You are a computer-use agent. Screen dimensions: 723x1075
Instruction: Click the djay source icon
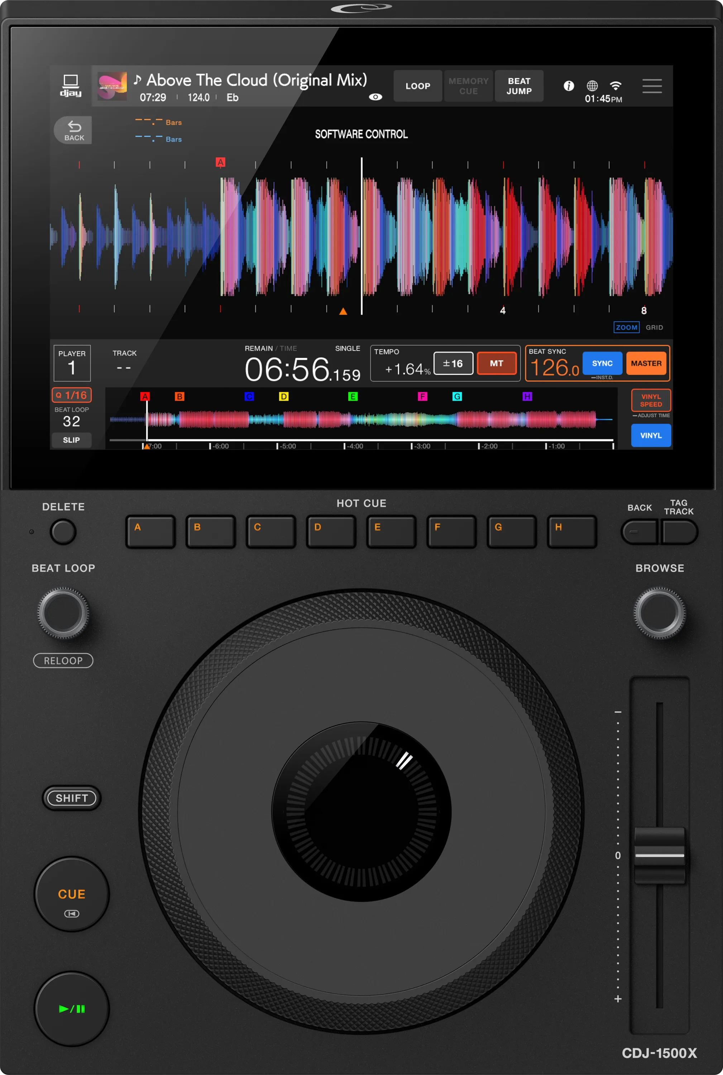[x=71, y=86]
